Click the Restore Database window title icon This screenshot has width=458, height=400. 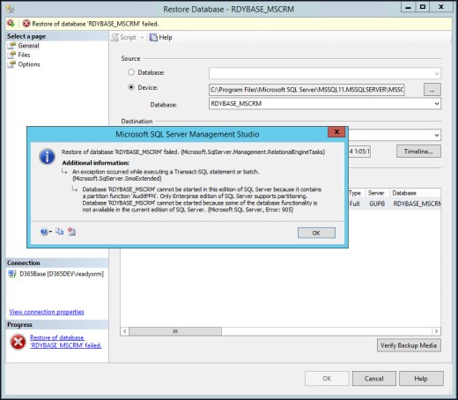(x=11, y=10)
